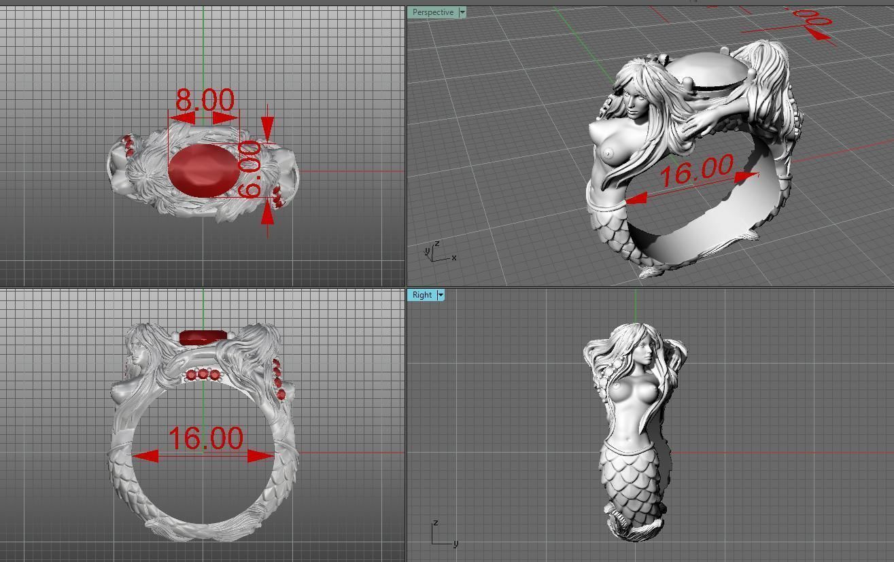Select the 16.00 dimension in Perspective viewport
The width and height of the screenshot is (894, 562).
pos(697,170)
